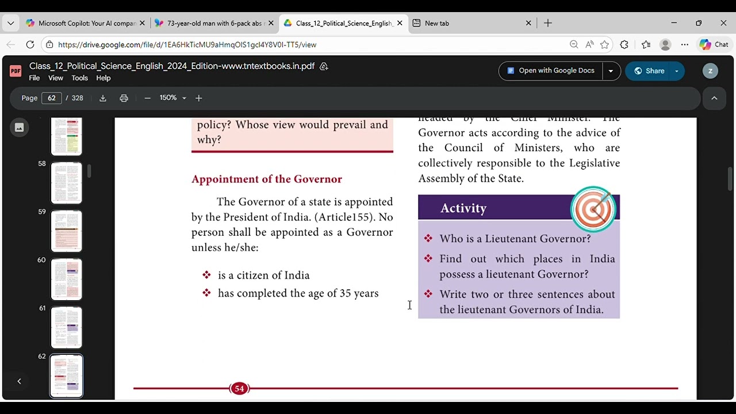Click the Activity box heading
The image size is (736, 414).
463,208
